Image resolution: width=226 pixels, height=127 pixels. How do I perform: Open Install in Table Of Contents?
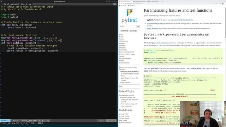121,37
